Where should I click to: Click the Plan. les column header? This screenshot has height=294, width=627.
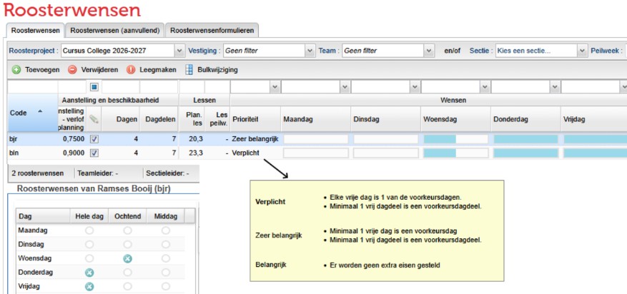click(192, 119)
